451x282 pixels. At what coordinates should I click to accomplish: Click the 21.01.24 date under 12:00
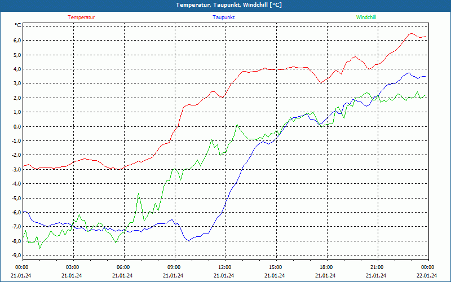[x=224, y=275]
